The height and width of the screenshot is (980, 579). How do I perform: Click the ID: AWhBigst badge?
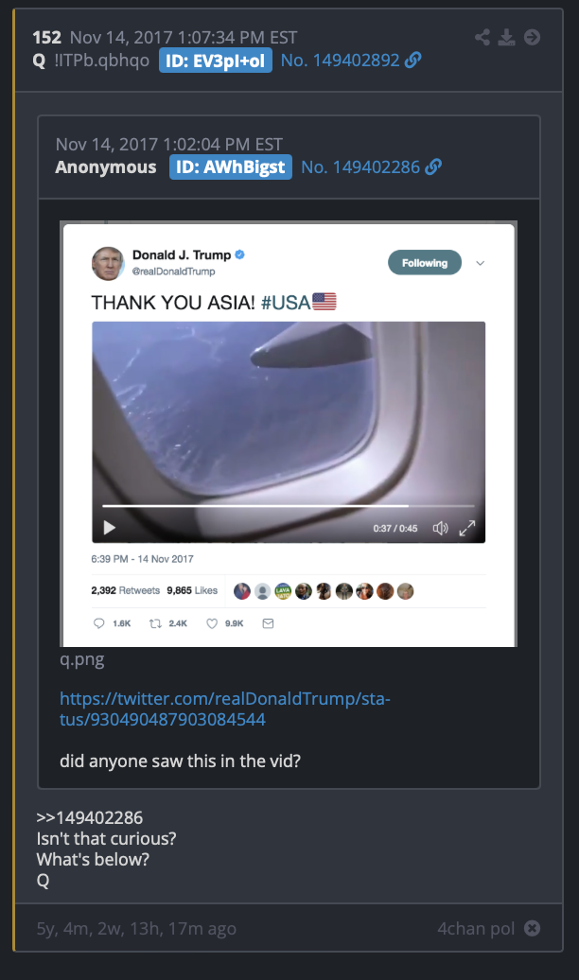coord(231,166)
